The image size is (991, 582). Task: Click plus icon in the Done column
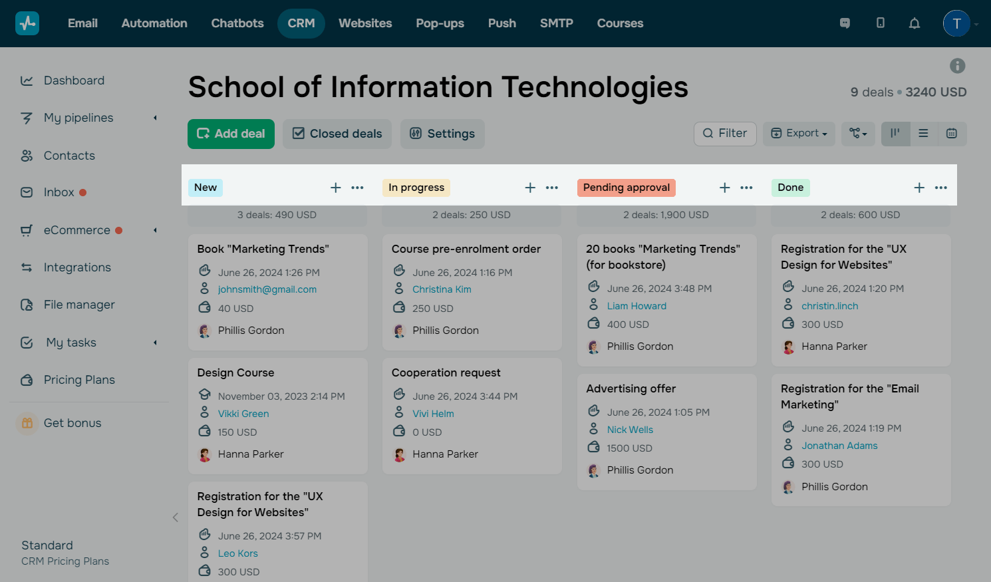(x=919, y=188)
